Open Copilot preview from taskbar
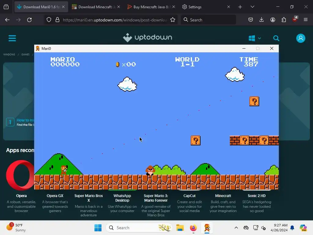The image size is (313, 235). click(303, 228)
